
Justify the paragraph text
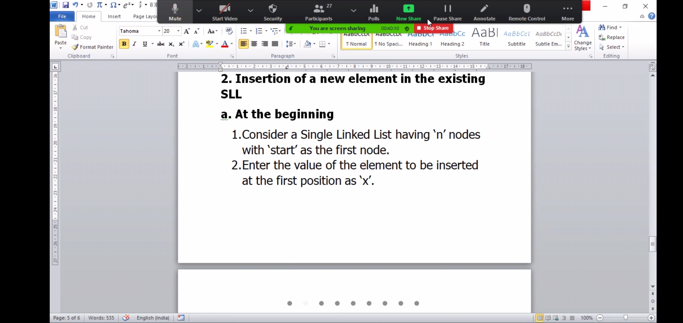coord(275,44)
